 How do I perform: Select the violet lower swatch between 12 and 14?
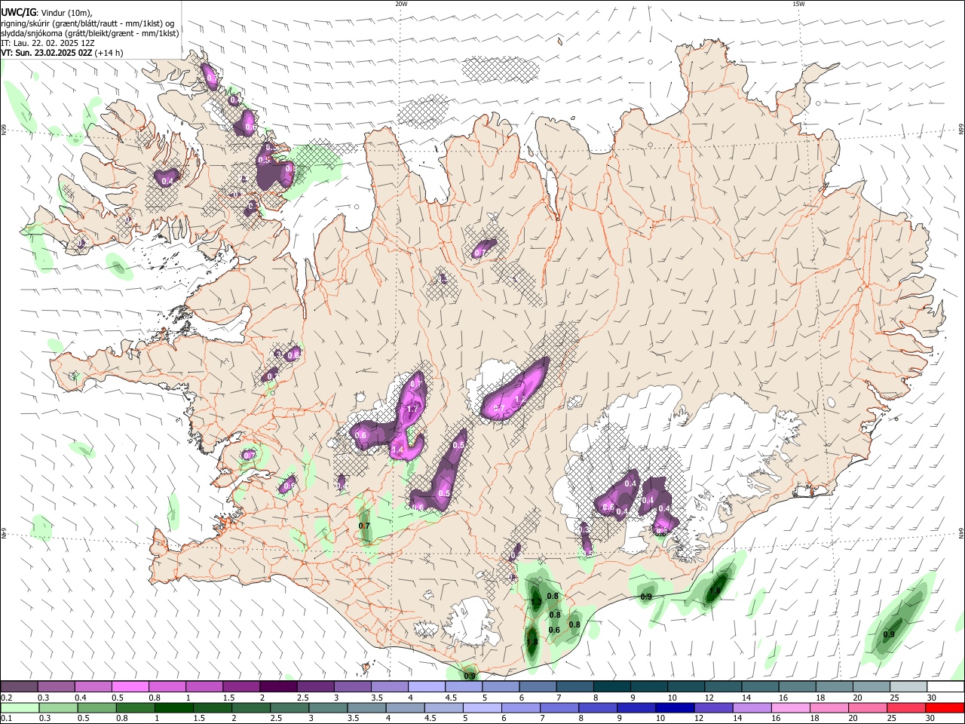point(713,707)
